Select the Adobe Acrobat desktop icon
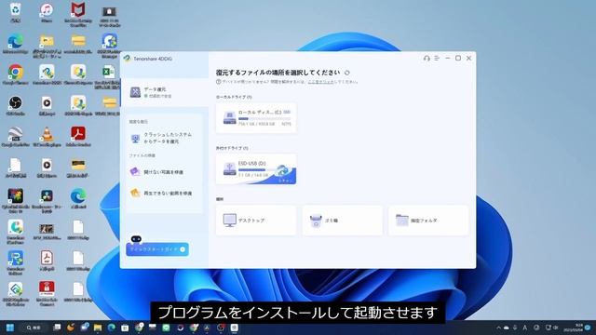Screen dimensions: 596x335 78,137
